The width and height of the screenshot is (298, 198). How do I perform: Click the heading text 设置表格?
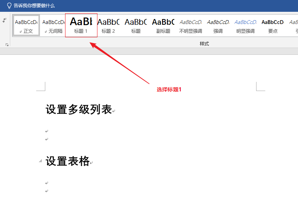coord(68,161)
